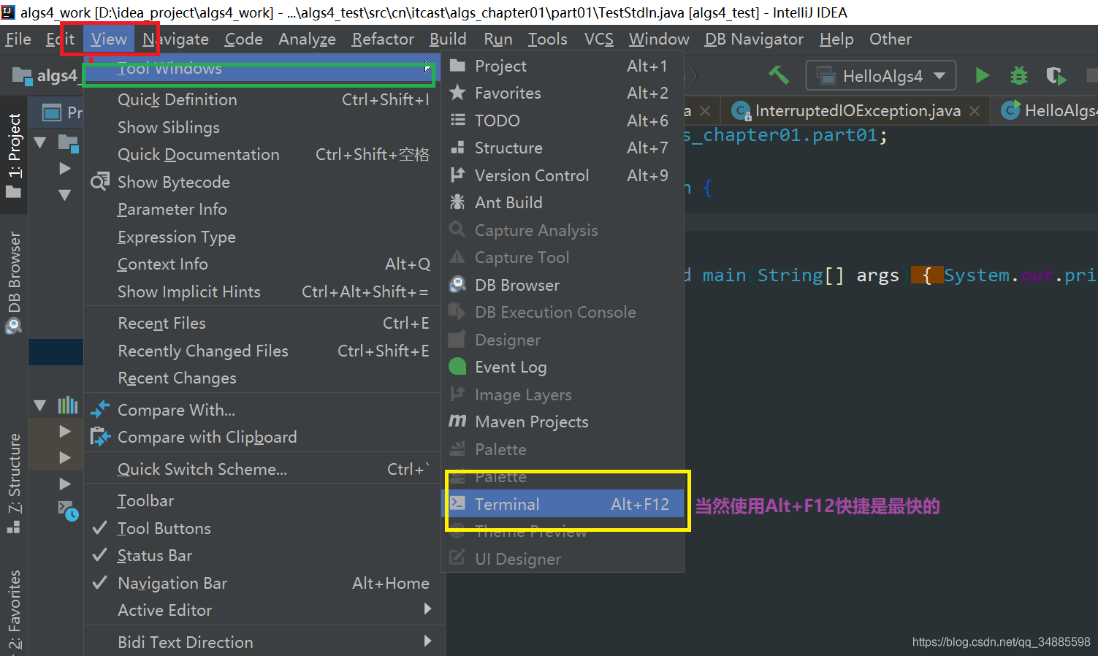Select UI Designer menu entry
The height and width of the screenshot is (656, 1098).
click(x=563, y=559)
